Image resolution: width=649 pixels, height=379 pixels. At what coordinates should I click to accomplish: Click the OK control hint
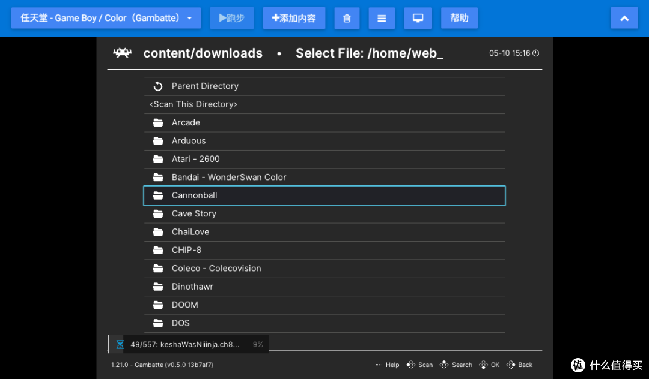coord(489,365)
